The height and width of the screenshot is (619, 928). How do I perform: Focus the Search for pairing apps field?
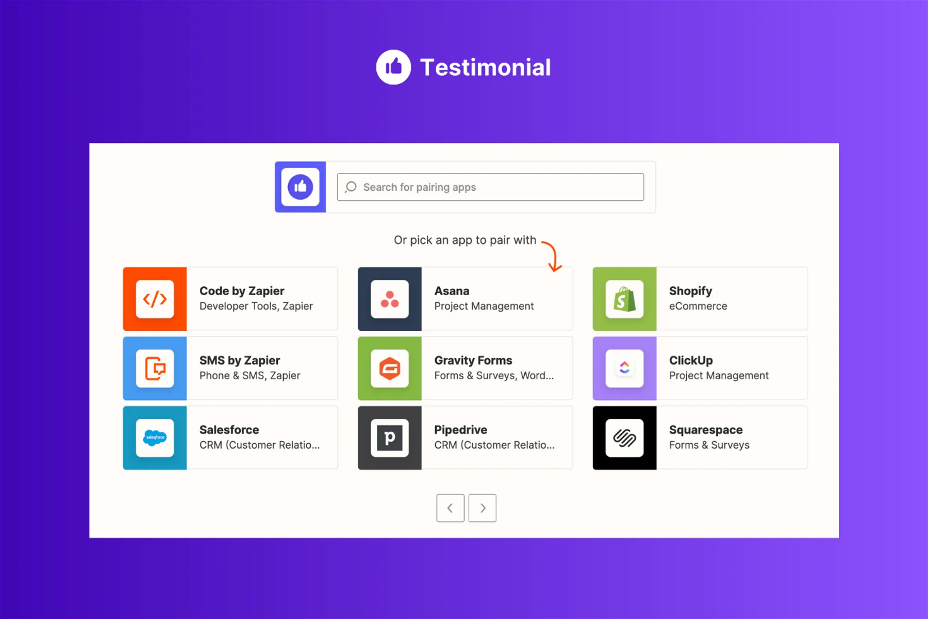click(490, 187)
